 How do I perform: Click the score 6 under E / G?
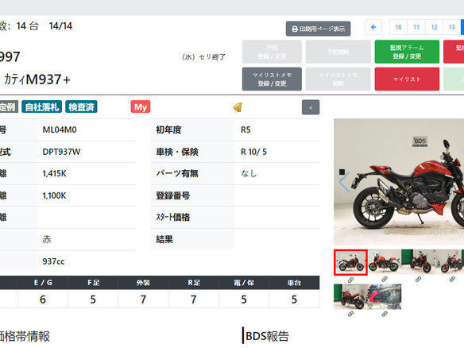coord(43,300)
